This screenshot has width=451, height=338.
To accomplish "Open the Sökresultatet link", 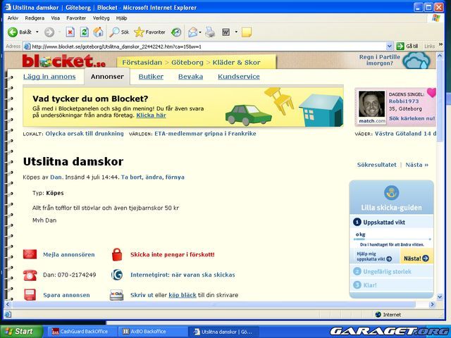I will pyautogui.click(x=376, y=165).
